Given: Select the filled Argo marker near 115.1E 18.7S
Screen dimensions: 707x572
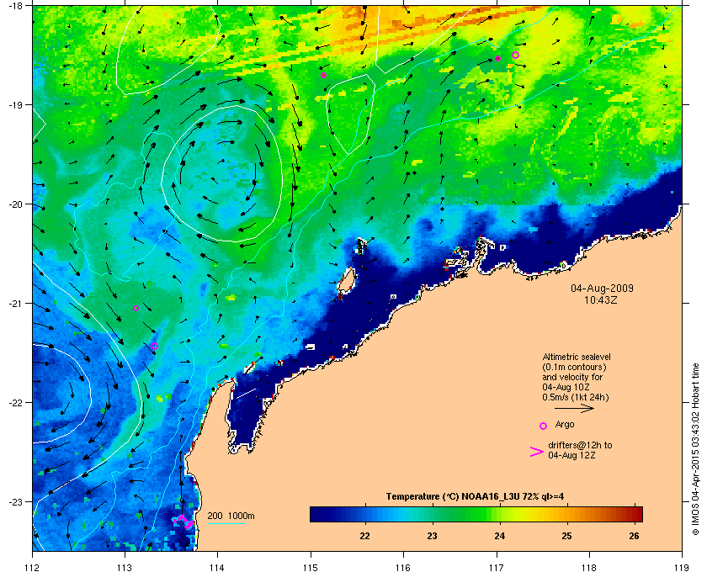Looking at the screenshot, I should point(324,75).
